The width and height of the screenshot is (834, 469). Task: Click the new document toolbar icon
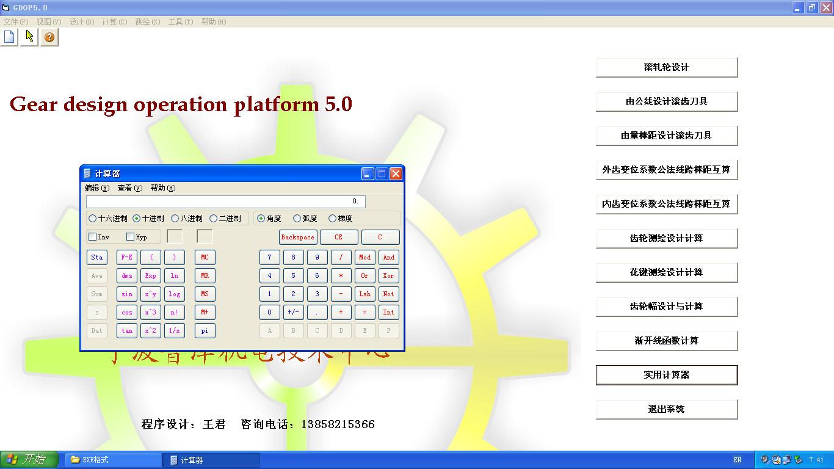tap(10, 37)
